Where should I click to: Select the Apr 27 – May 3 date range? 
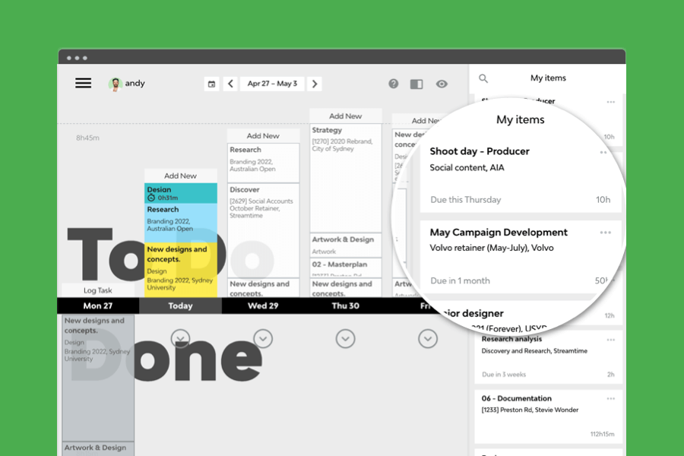point(272,84)
